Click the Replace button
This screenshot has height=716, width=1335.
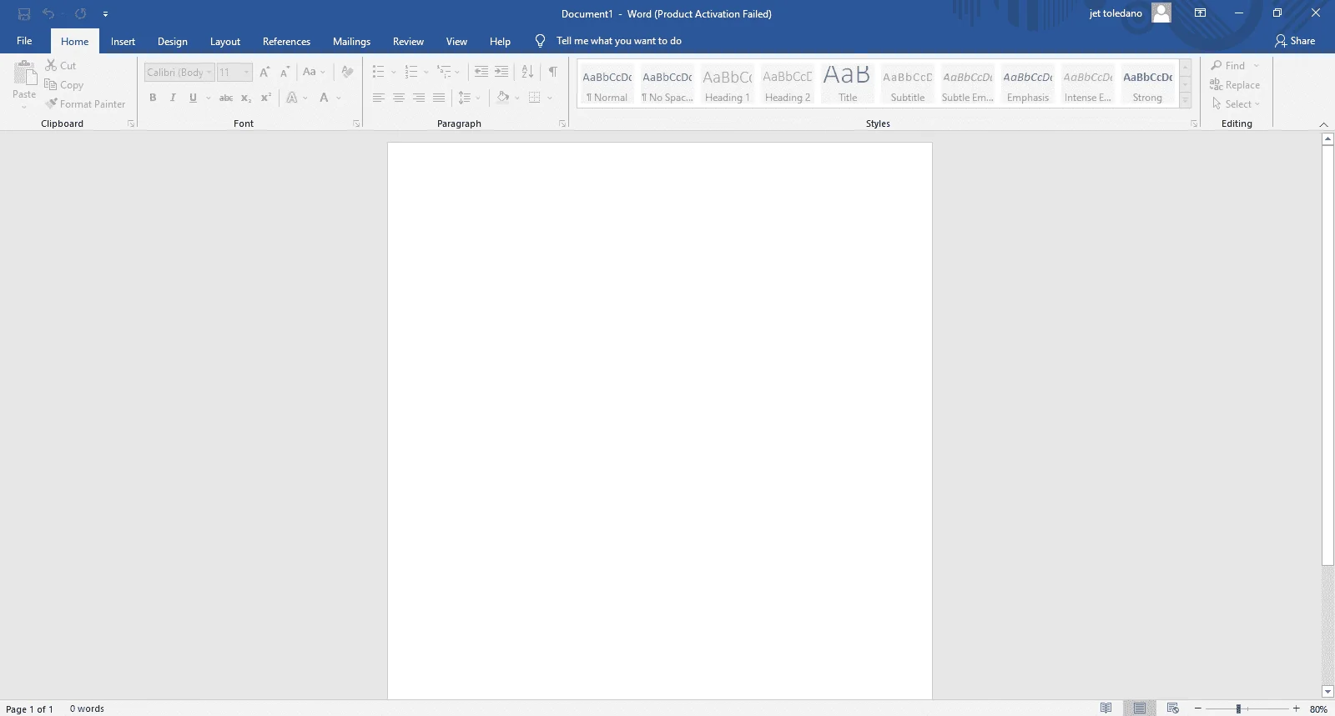pyautogui.click(x=1235, y=84)
